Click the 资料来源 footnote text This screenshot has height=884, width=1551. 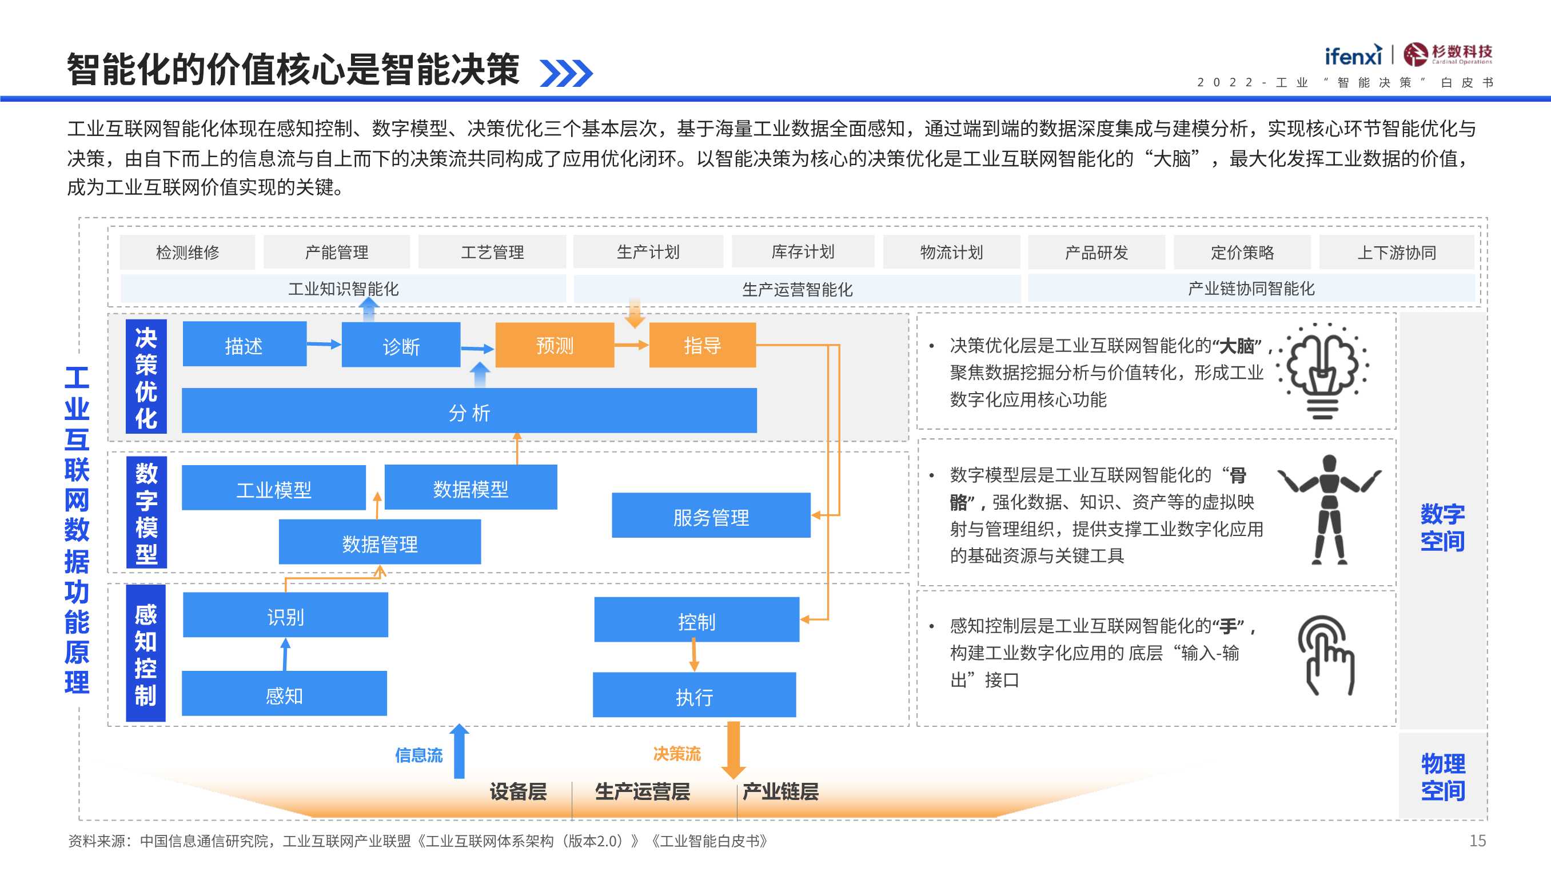coord(418,841)
